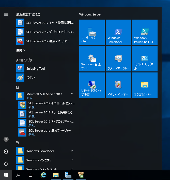Image resolution: width=170 pixels, height=180 pixels.
Task: Open SQL Server 2017 エラーと使用状況 under Microsoft SQL Server folder
Action: [x=47, y=114]
